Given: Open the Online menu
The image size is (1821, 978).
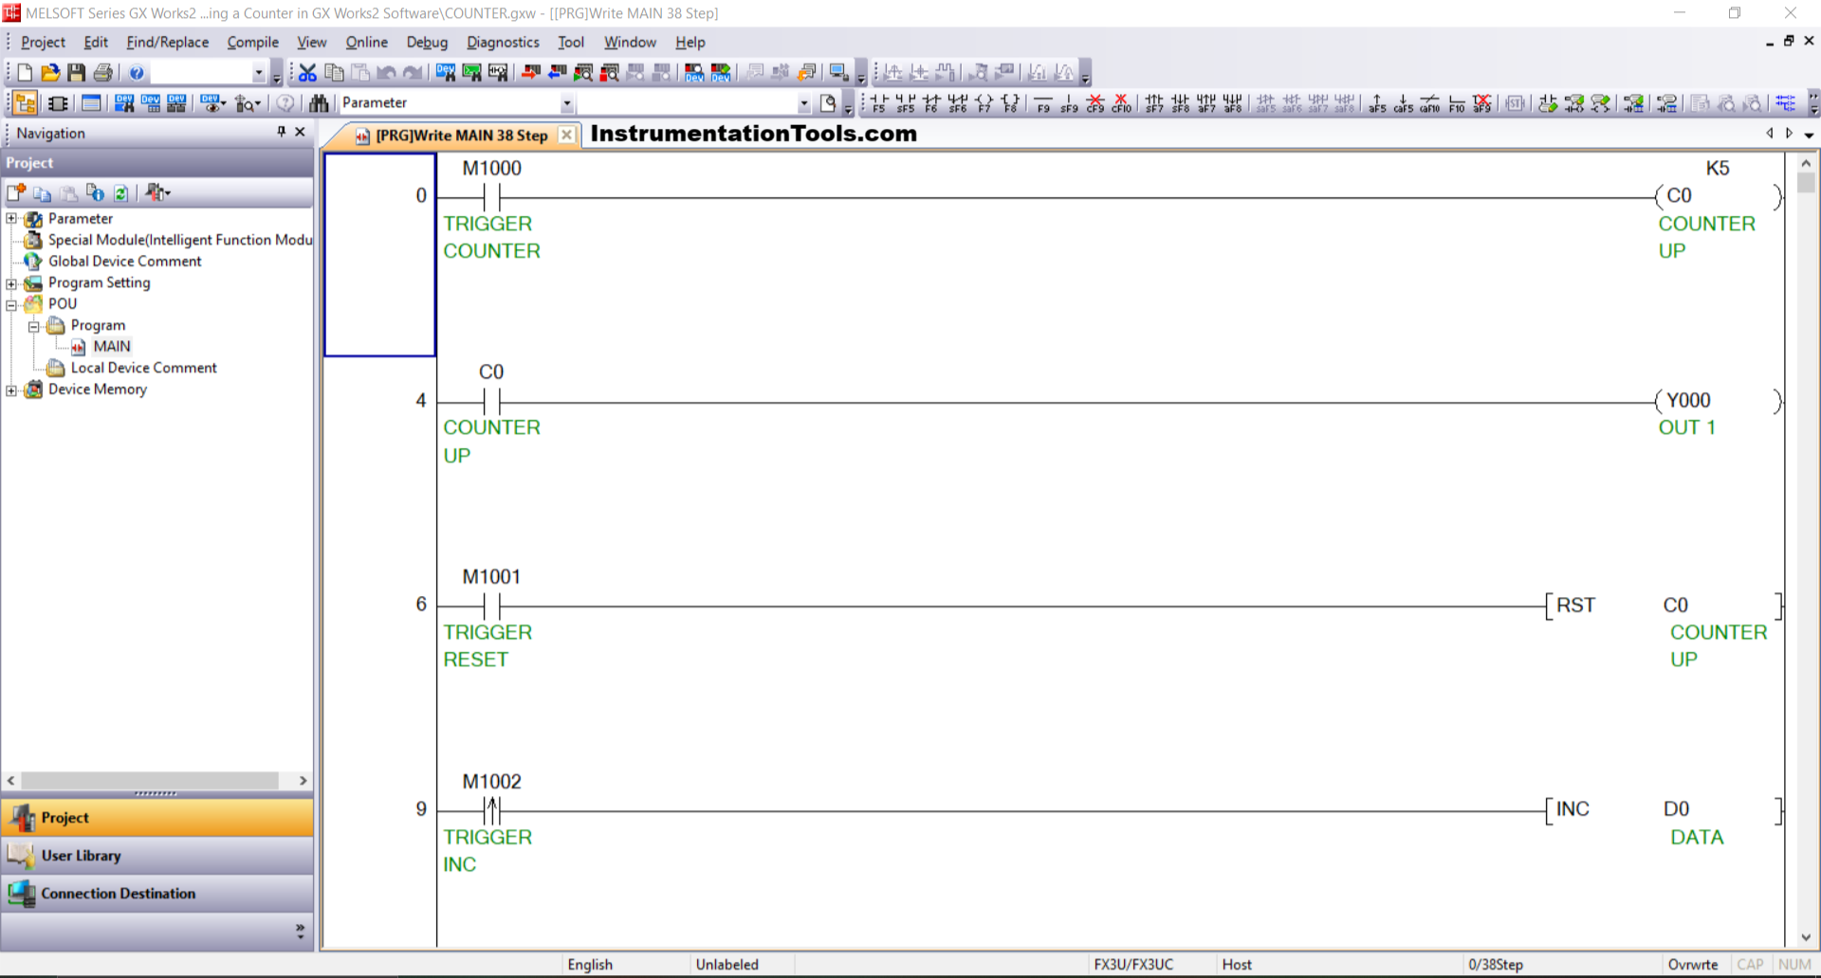Looking at the screenshot, I should pyautogui.click(x=366, y=42).
